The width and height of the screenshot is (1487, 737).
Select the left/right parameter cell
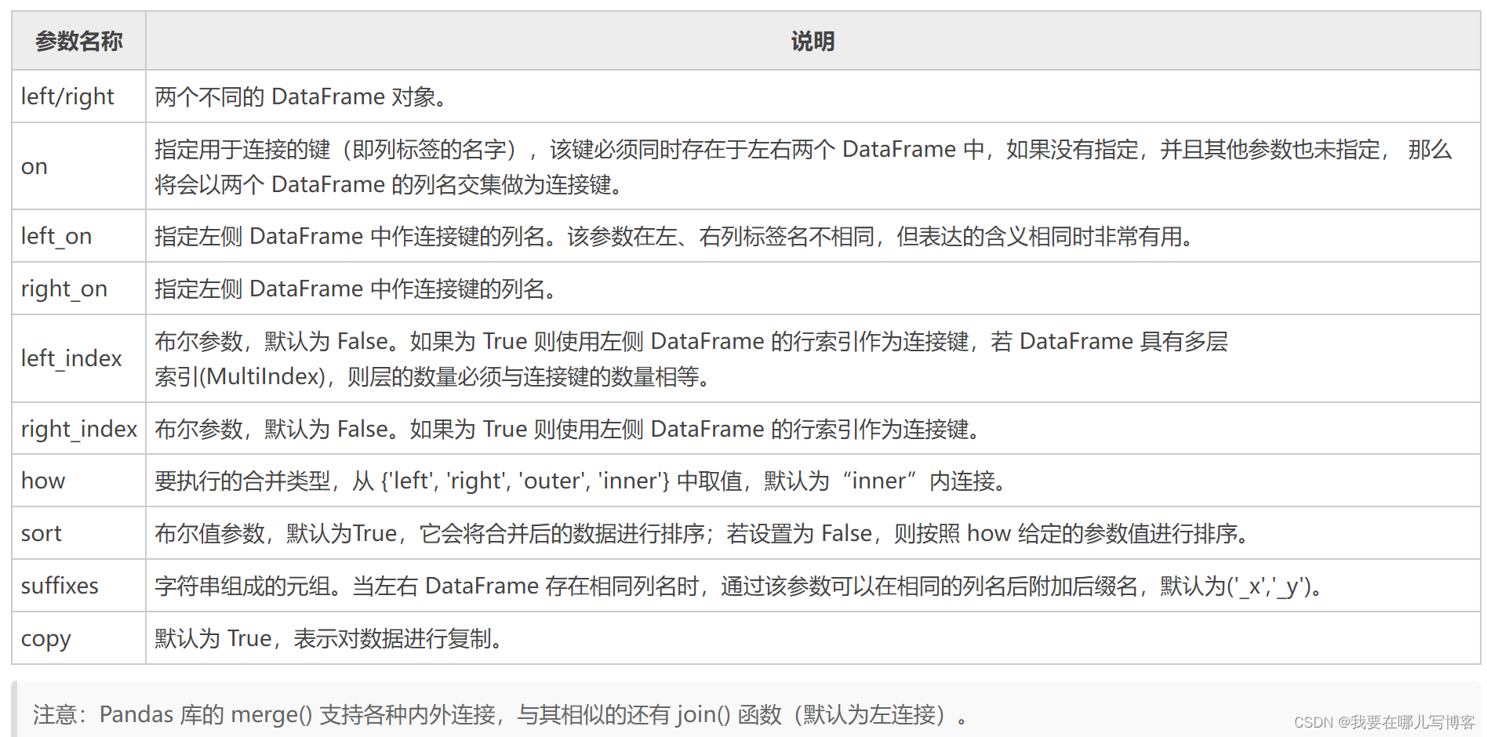tap(78, 96)
